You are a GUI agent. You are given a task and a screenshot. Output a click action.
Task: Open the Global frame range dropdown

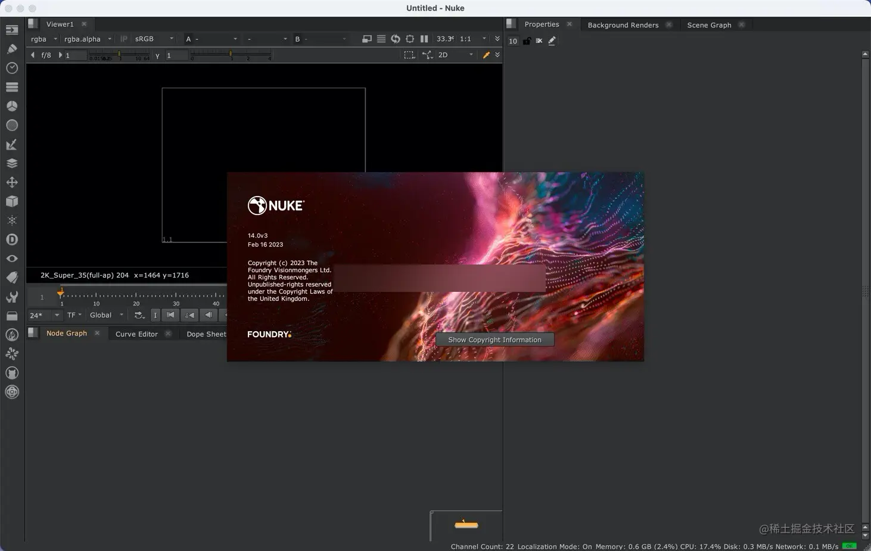[x=107, y=315]
